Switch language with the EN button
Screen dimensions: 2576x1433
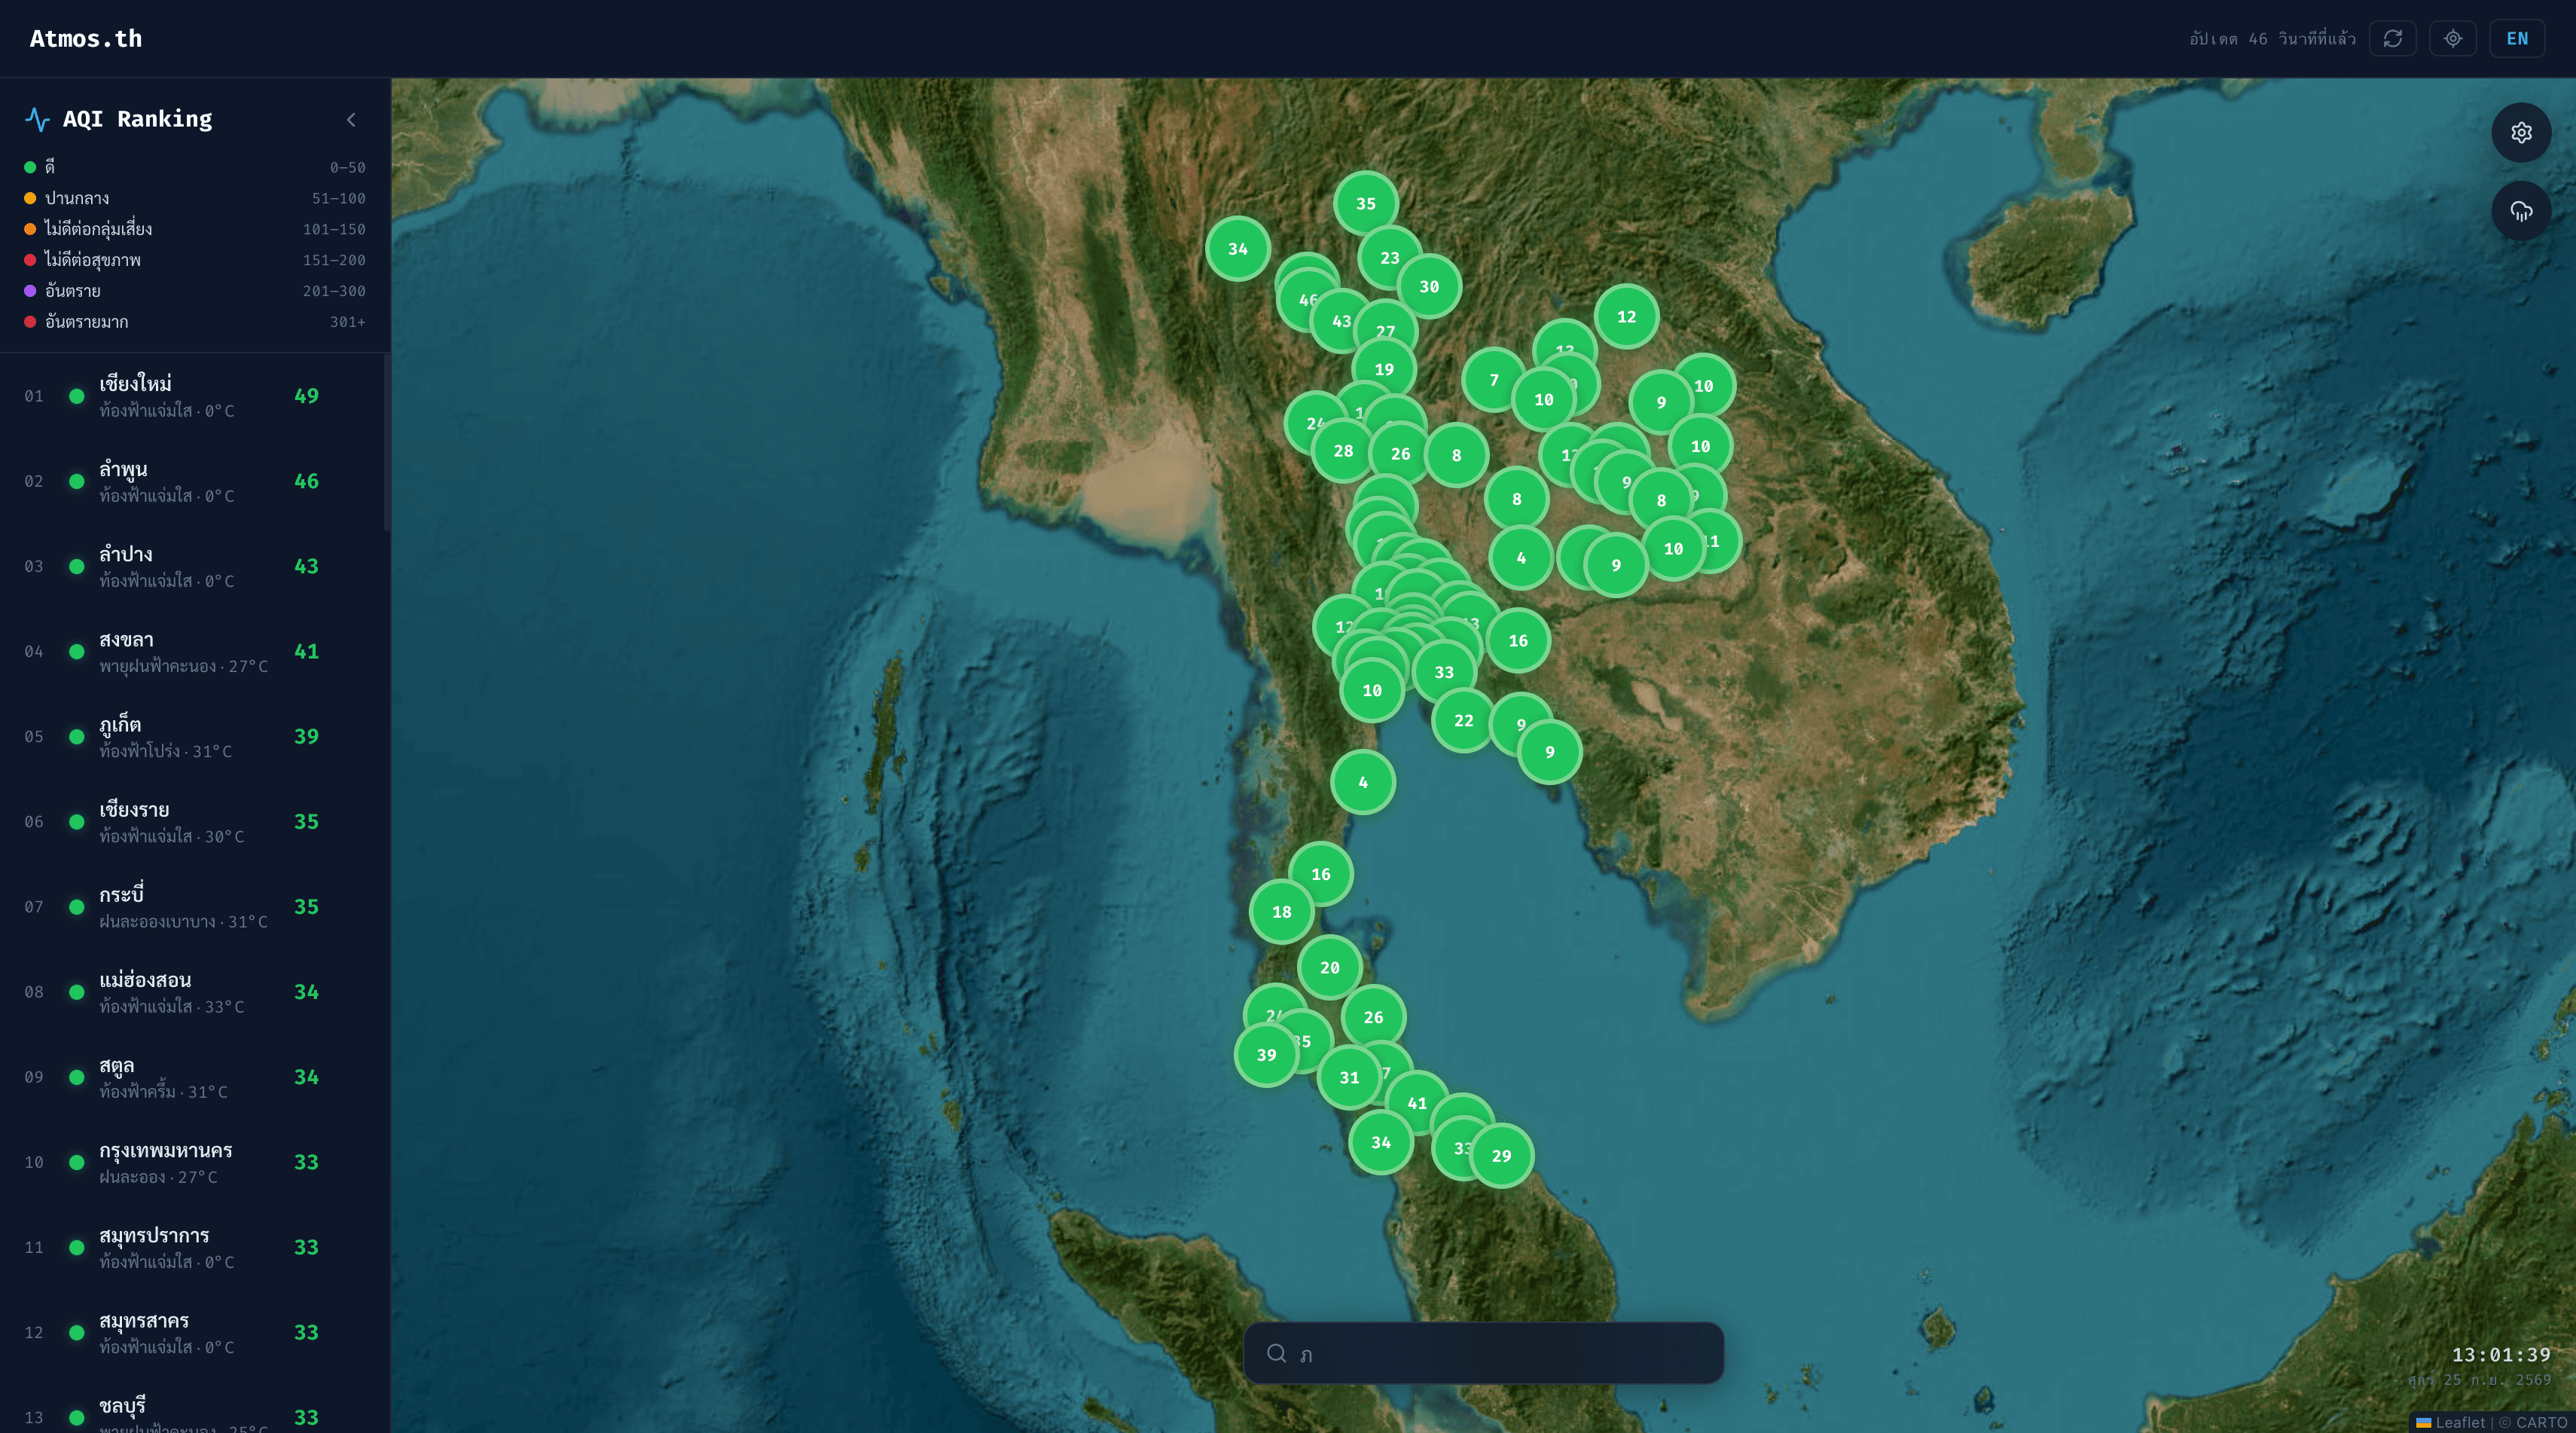2517,38
